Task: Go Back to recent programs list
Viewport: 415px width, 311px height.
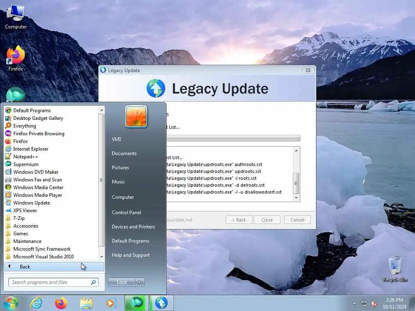Action: (x=54, y=266)
